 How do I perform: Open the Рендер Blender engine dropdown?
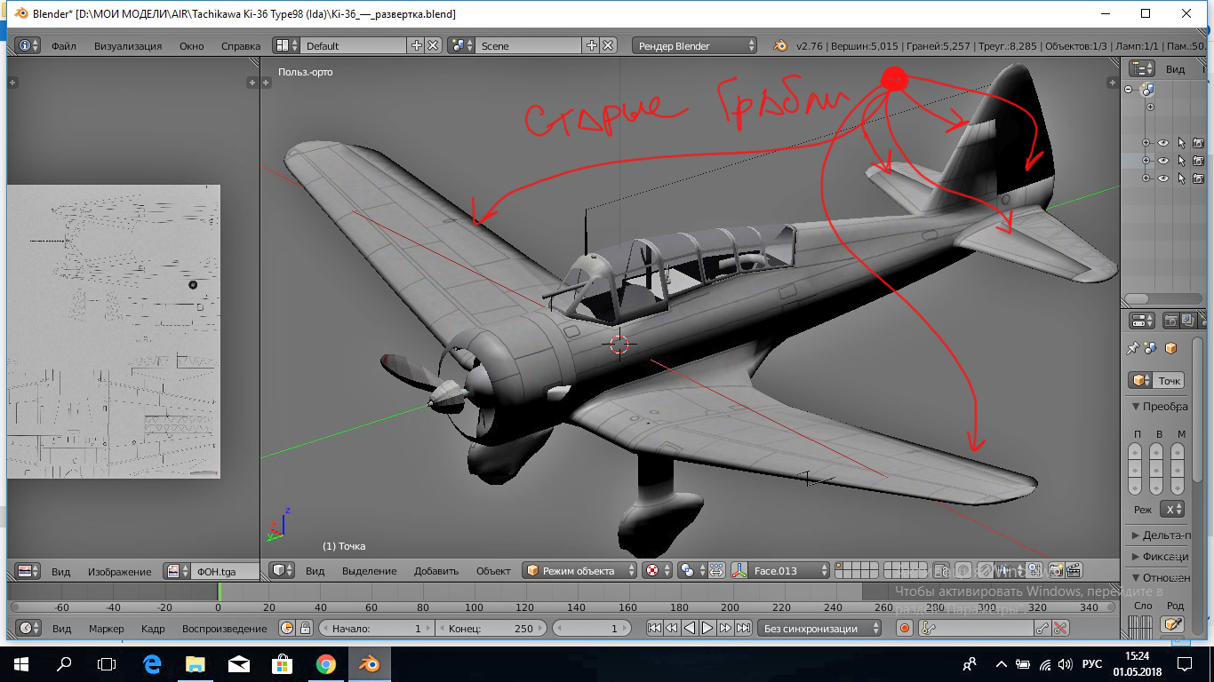tap(694, 45)
